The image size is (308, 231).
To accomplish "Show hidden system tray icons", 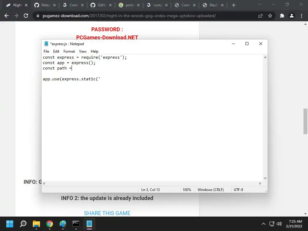I will (263, 224).
